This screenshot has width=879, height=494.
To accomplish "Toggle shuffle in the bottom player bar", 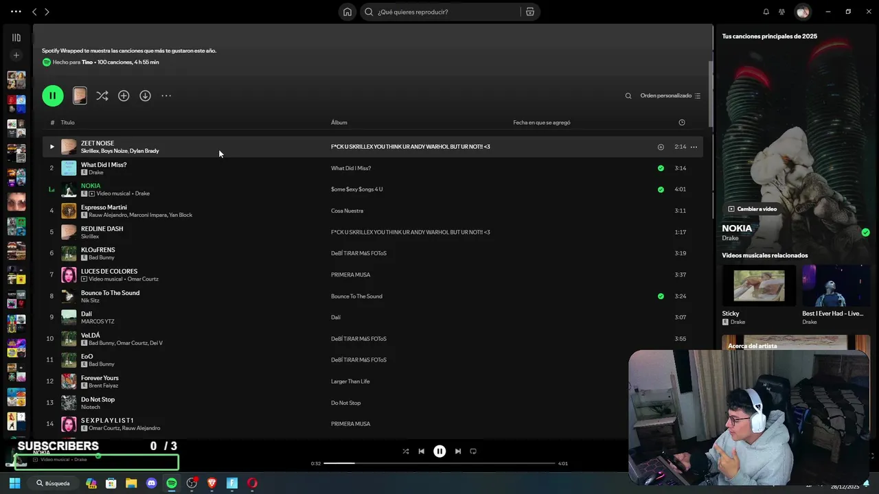I will (x=405, y=451).
